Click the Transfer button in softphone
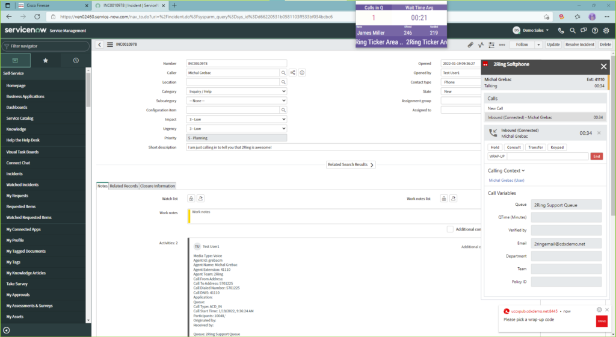Viewport: 616px width, 337px height. 535,147
